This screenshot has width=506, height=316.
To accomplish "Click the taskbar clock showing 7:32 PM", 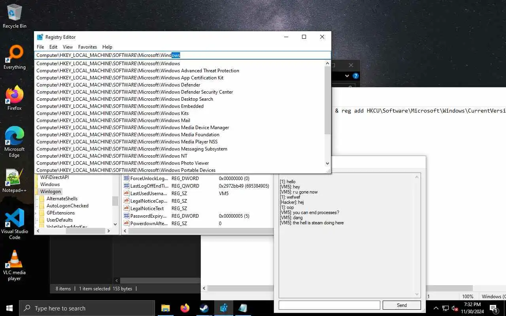I will [472, 308].
